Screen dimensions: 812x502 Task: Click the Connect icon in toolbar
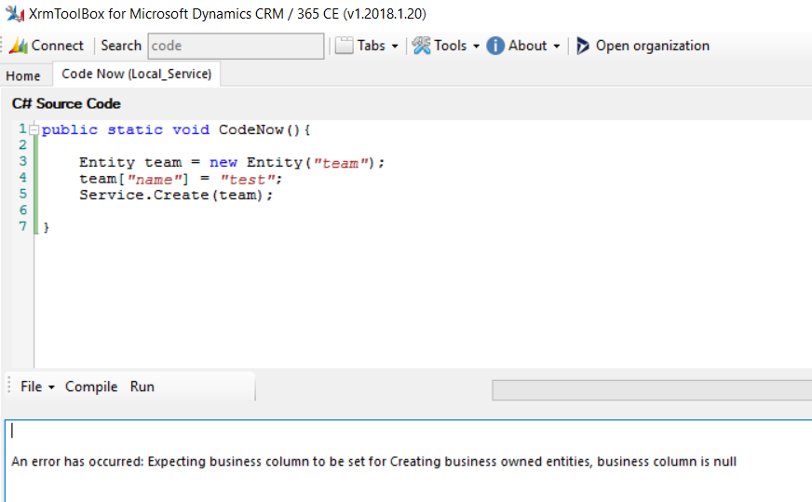[x=19, y=46]
